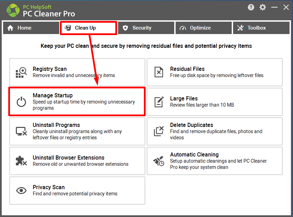Click 'Remove old or unwanted browser extensions' text

click(81, 164)
